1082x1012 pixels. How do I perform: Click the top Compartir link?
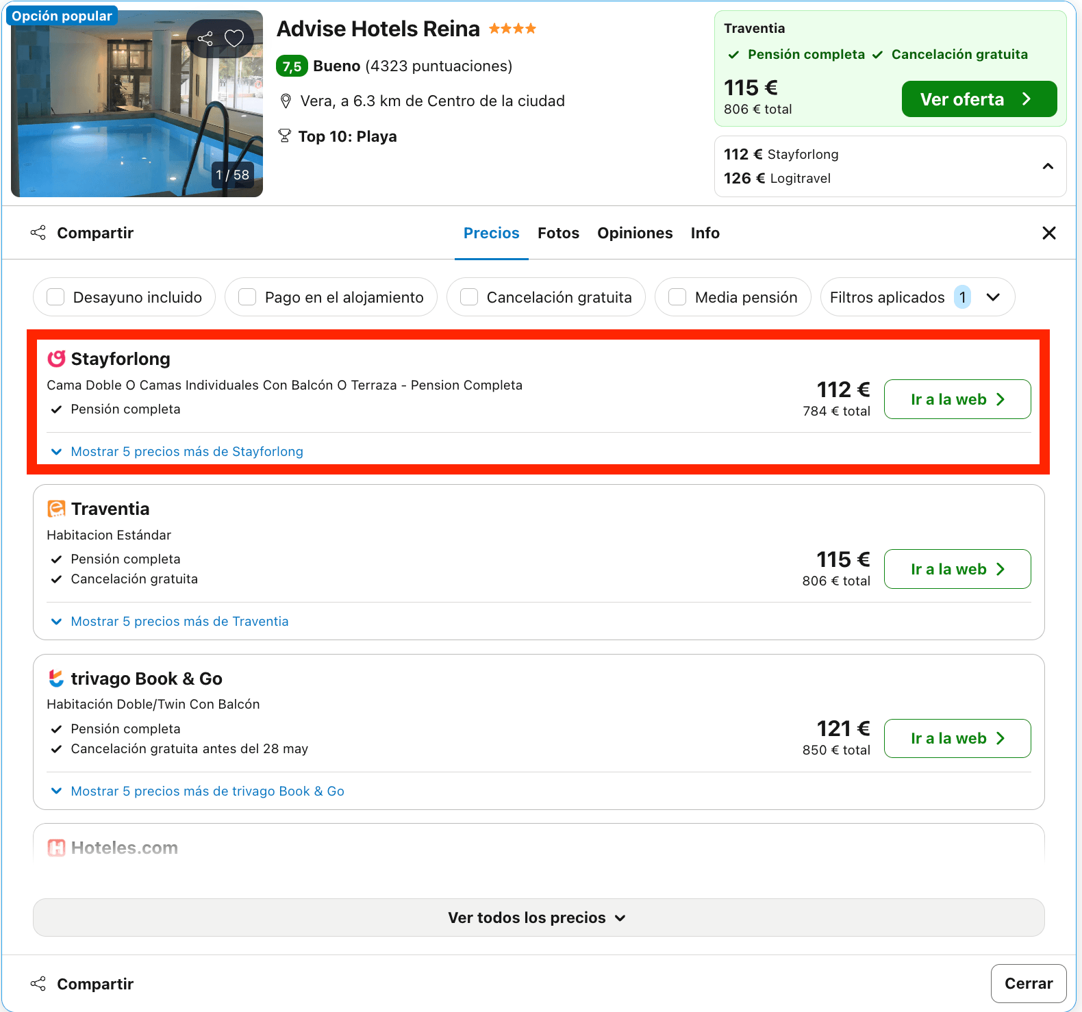tap(95, 233)
